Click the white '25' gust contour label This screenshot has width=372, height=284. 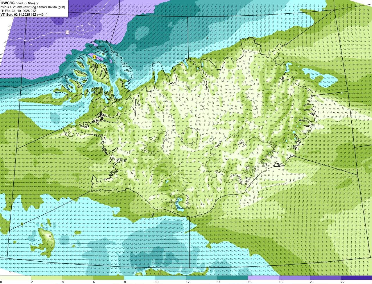point(67,33)
